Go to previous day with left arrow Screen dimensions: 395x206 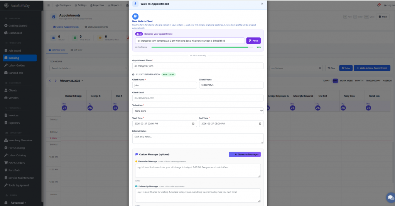(50, 80)
